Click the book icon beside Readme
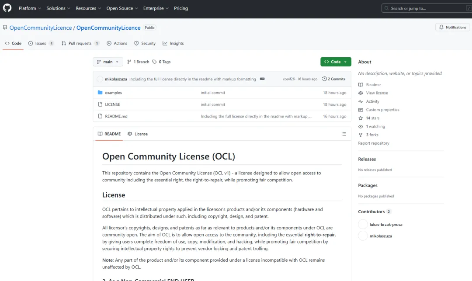Viewport: 472px width, 281px height. (361, 84)
